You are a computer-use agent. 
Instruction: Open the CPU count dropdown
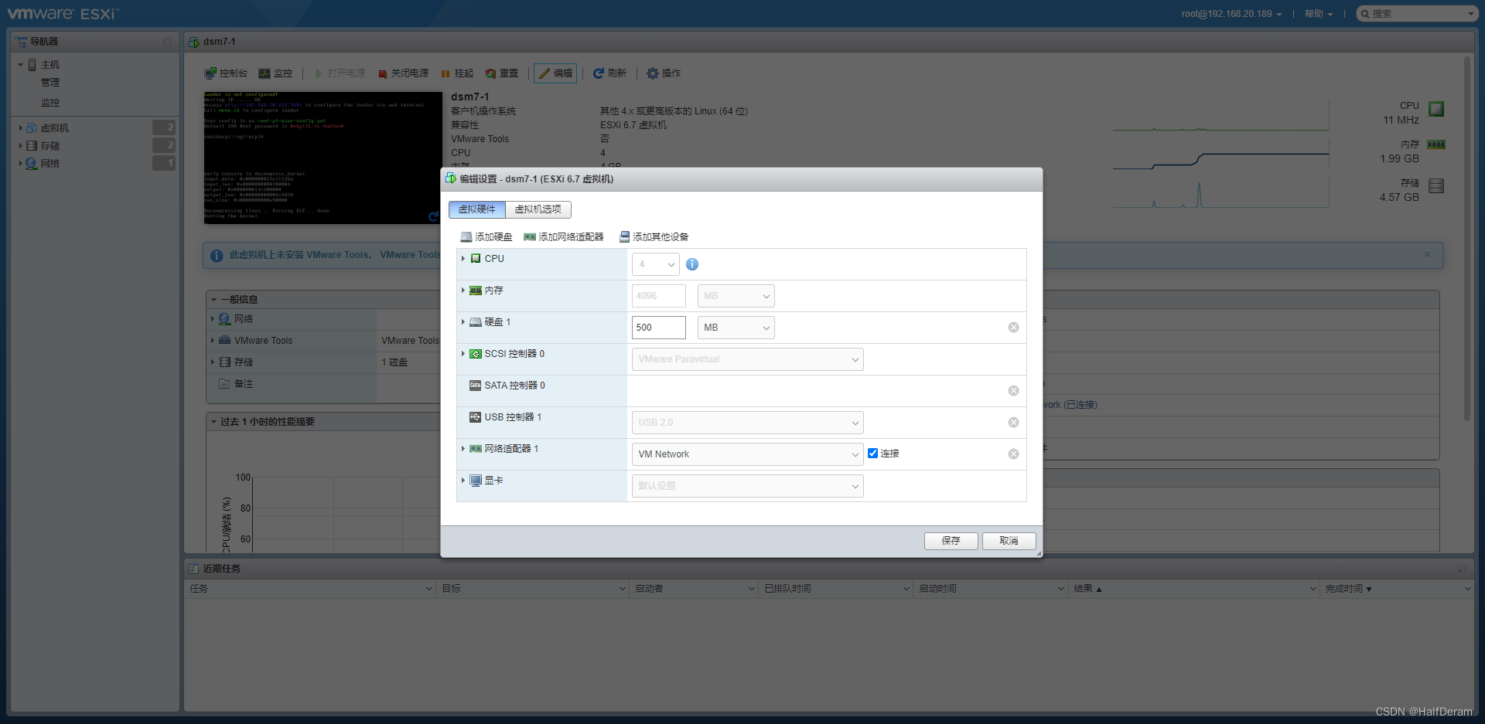tap(655, 264)
